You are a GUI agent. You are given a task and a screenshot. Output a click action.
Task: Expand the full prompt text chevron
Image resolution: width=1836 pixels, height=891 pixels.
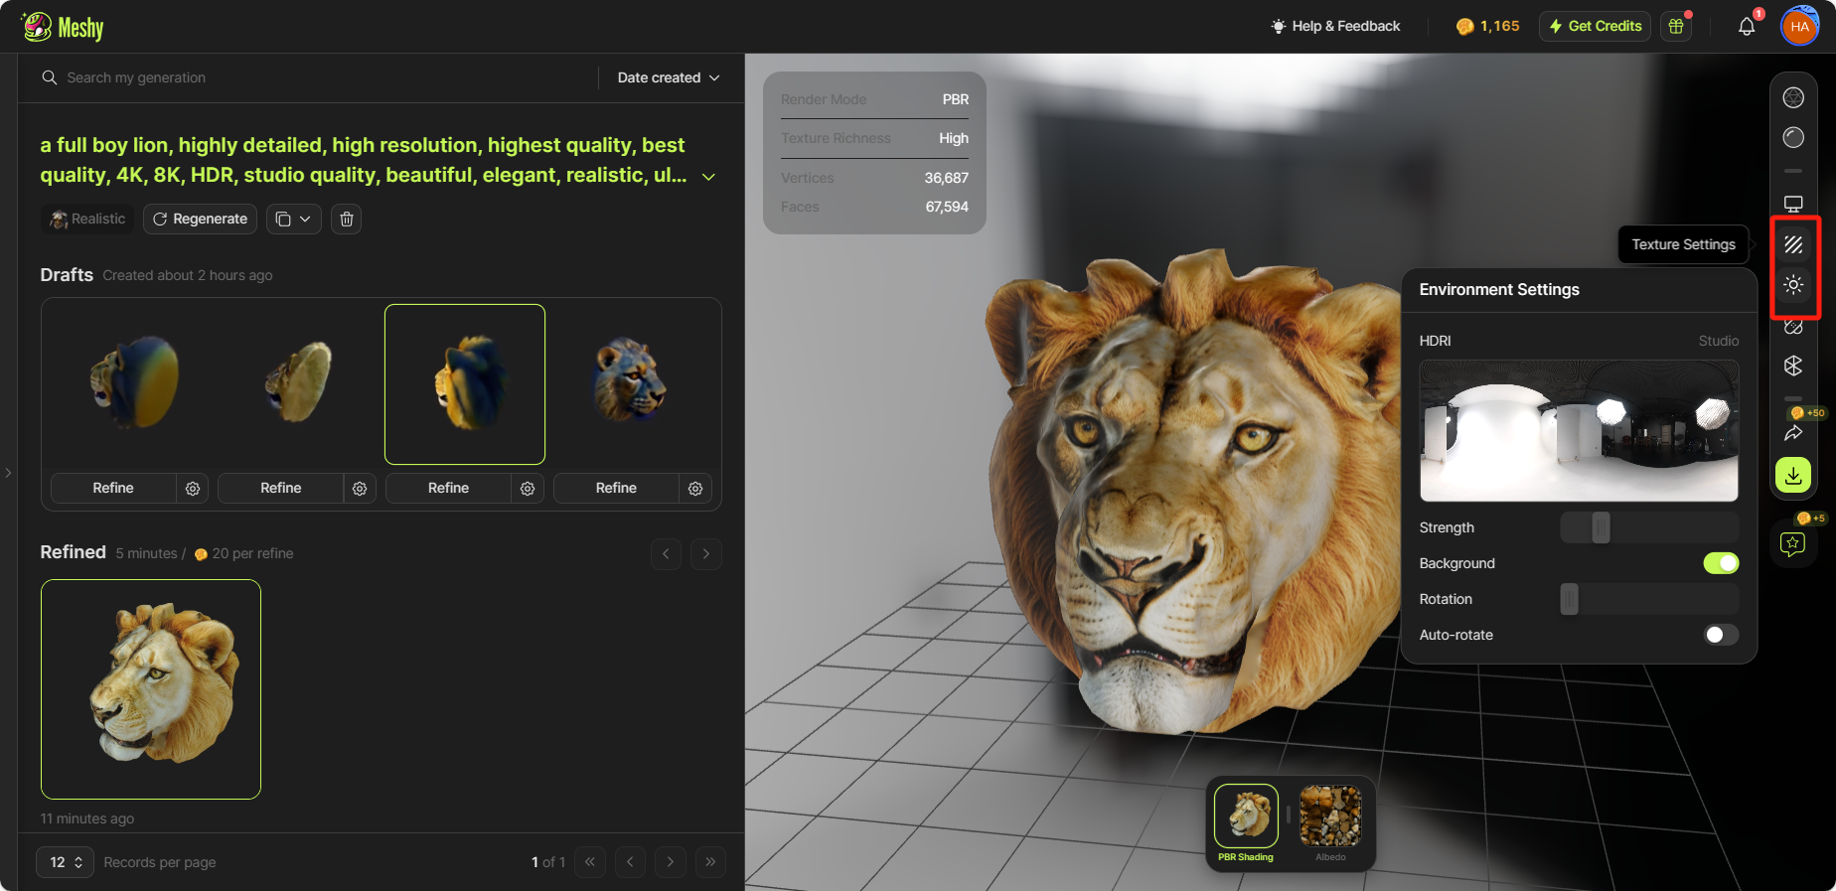(708, 177)
